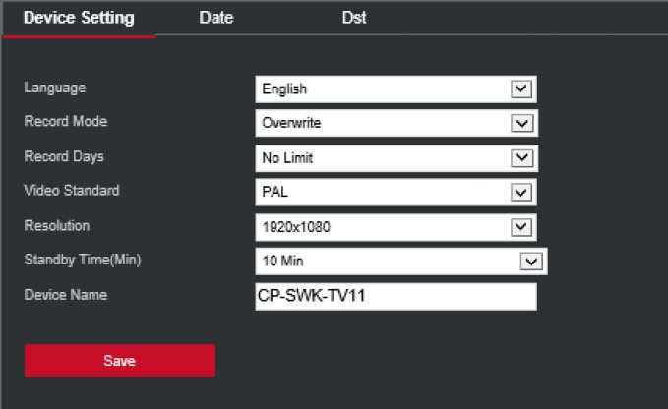Expand the Language dropdown arrow
Screen dimensions: 668x409
point(521,89)
